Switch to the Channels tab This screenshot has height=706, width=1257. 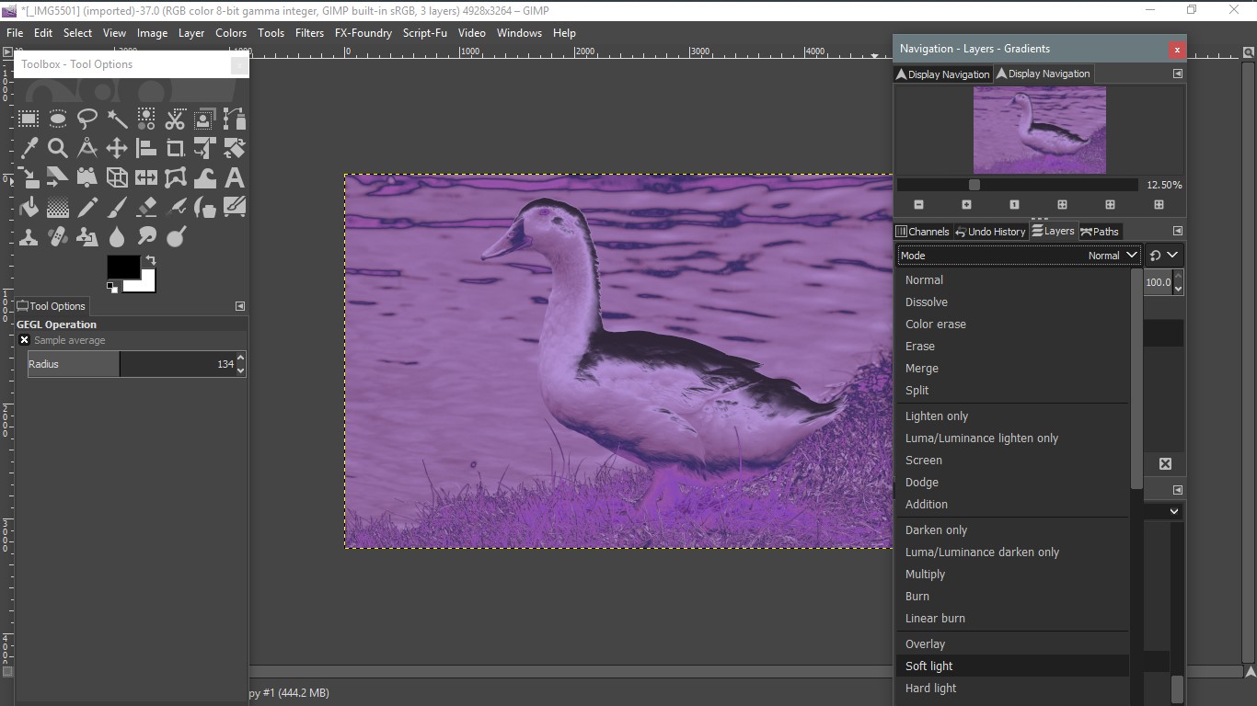922,232
